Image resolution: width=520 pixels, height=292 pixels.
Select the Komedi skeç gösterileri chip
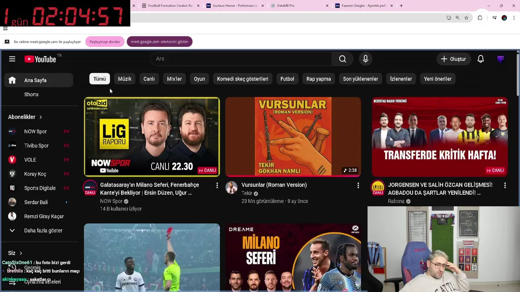[243, 79]
